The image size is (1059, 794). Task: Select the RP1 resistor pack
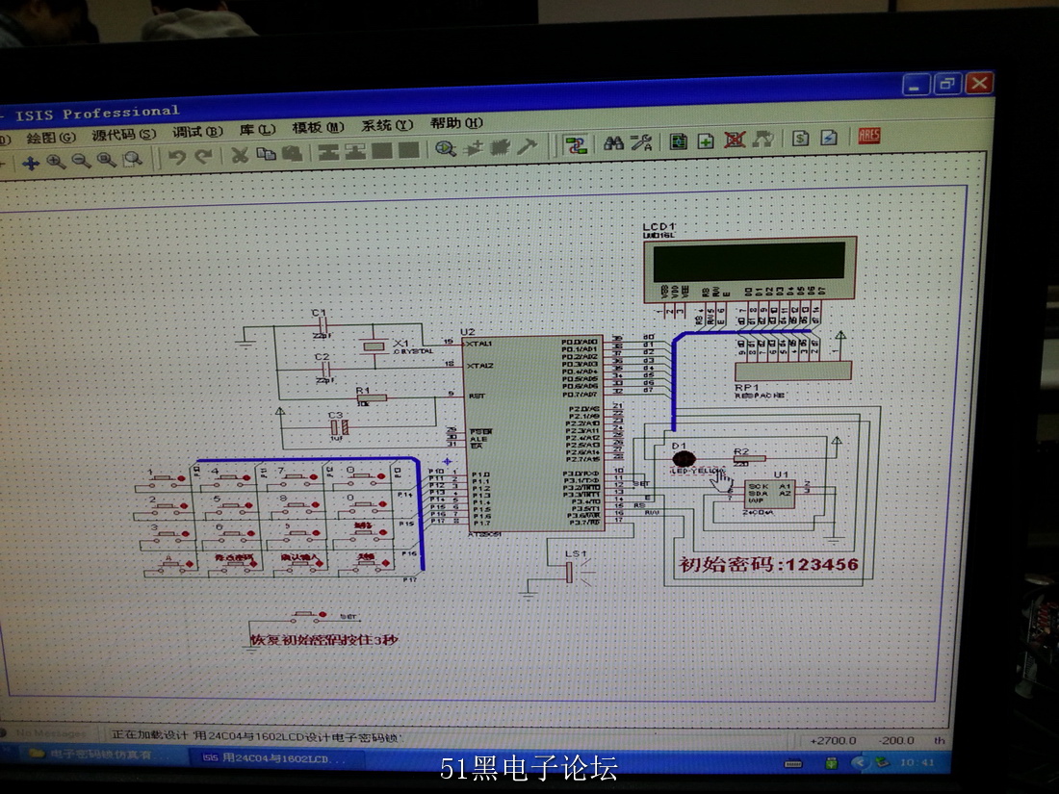click(793, 370)
